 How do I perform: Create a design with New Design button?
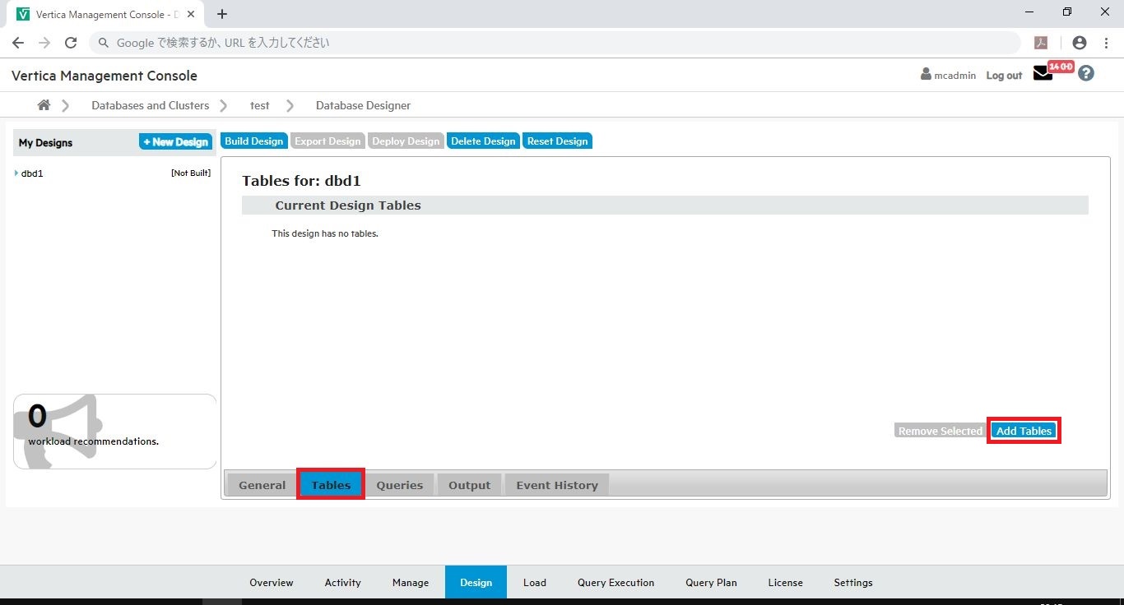point(175,142)
